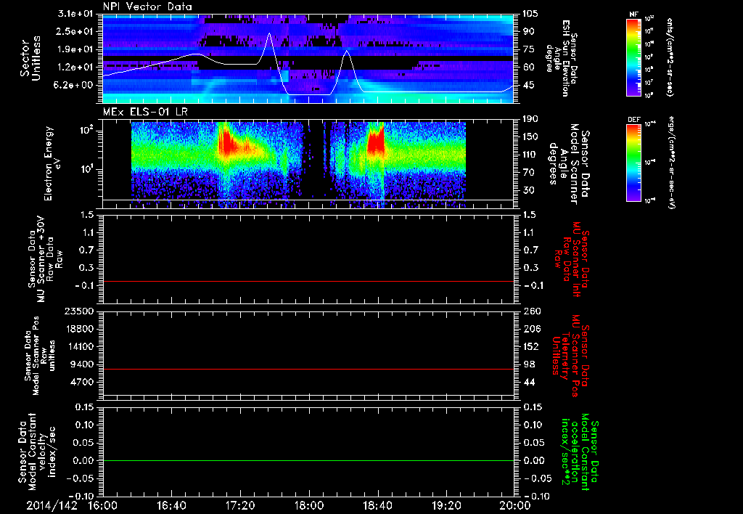Viewport: 743px width, 514px height.
Task: Click the 30 scanner angle tick label
Action: tap(528, 191)
